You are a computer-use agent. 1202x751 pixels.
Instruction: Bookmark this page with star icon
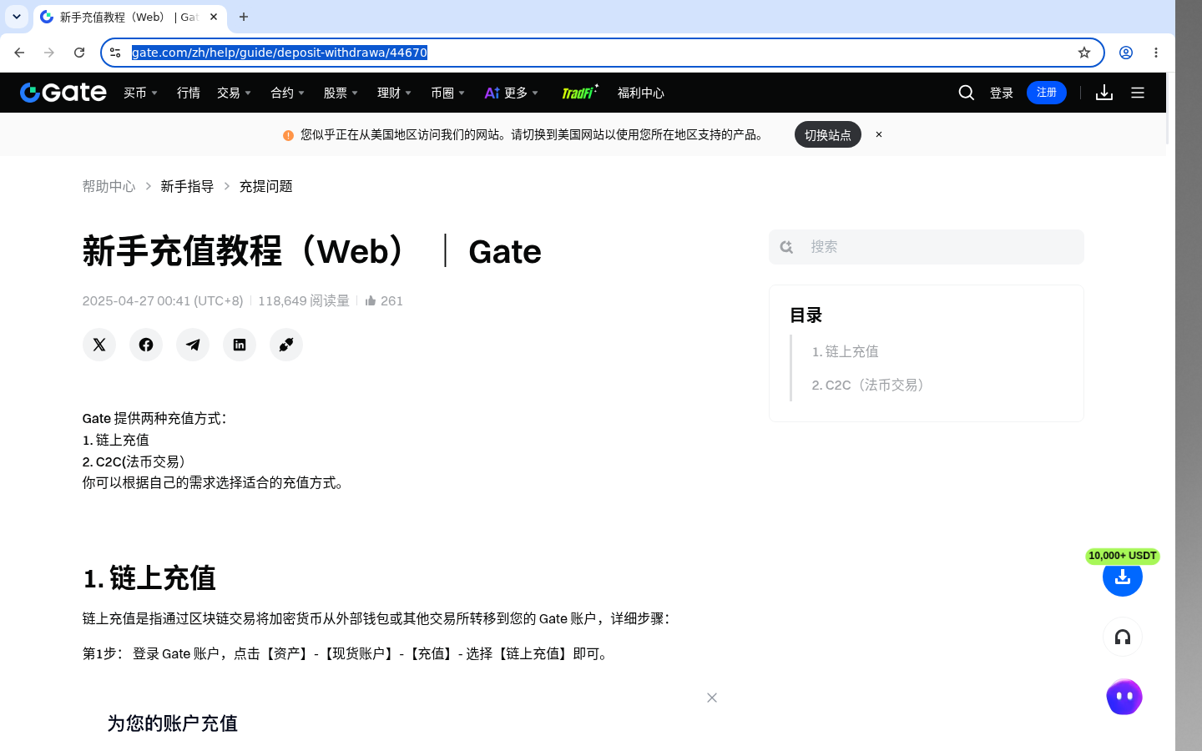pyautogui.click(x=1084, y=53)
